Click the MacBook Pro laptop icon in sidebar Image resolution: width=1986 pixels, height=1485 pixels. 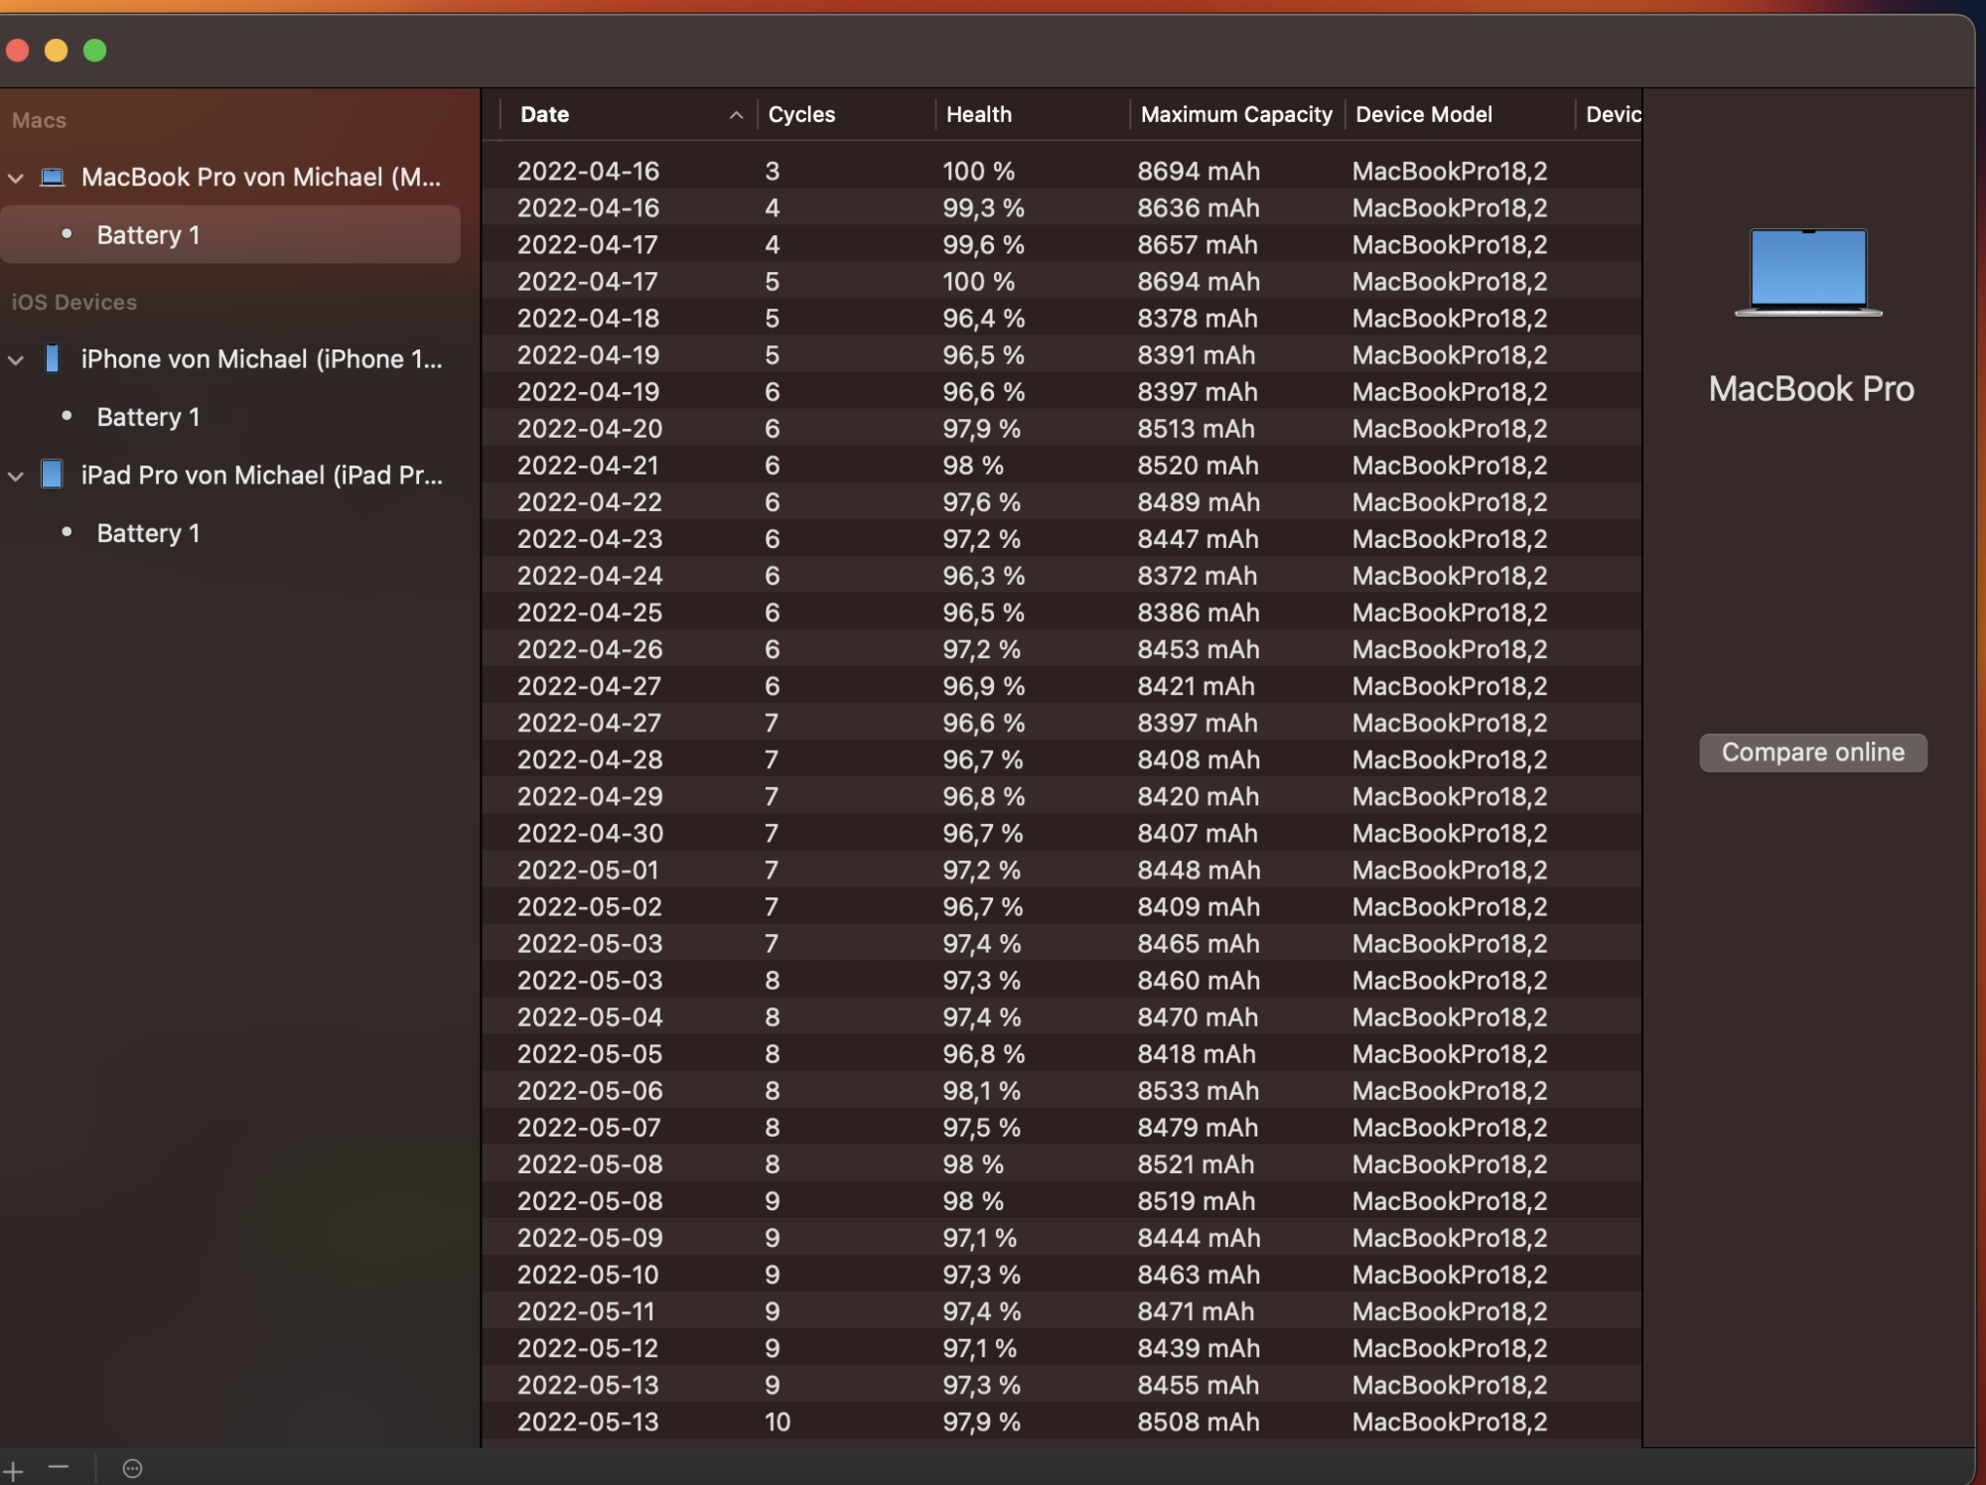pos(52,178)
